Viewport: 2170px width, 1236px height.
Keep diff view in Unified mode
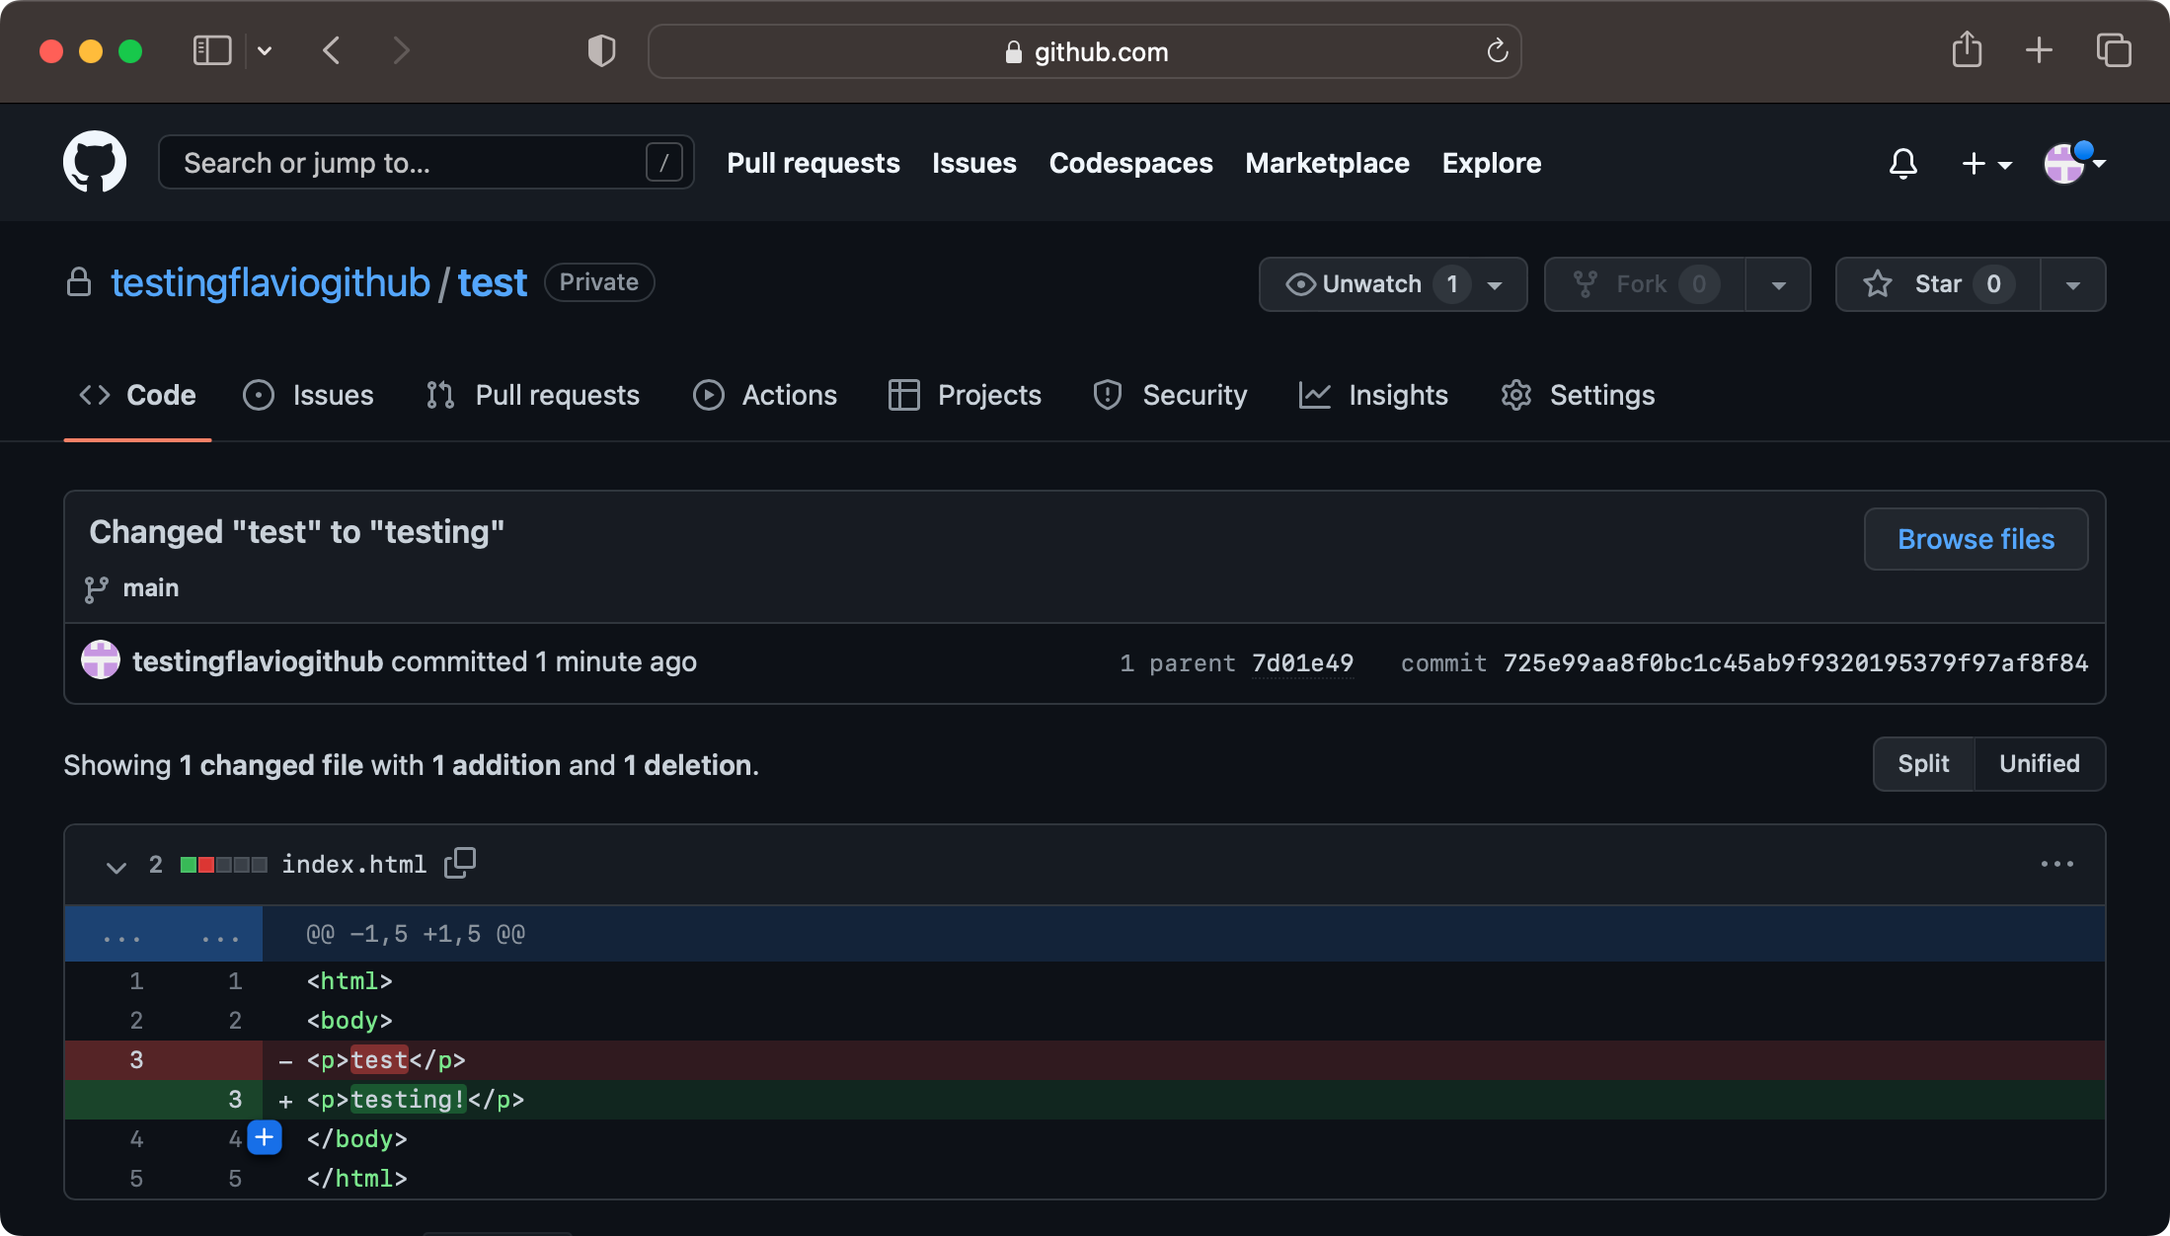[x=2040, y=763]
